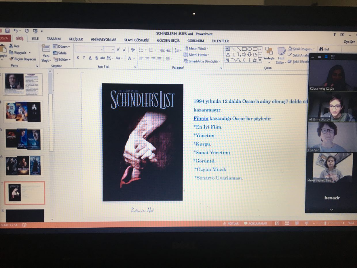This screenshot has width=357, height=268.
Task: Open the Hızlı Stiller quick styles gallery
Action: coord(281,55)
